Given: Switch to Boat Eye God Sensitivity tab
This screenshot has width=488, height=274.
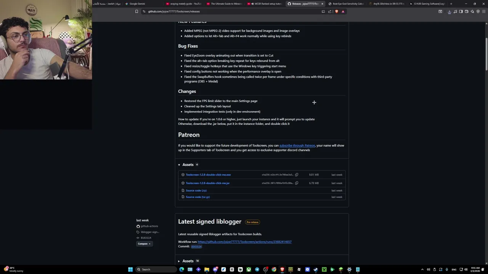Looking at the screenshot, I should pos(346,4).
